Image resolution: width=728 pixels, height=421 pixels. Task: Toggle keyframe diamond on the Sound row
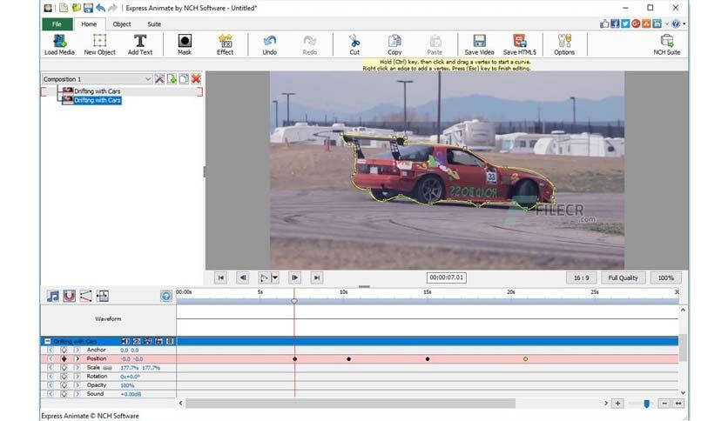64,394
